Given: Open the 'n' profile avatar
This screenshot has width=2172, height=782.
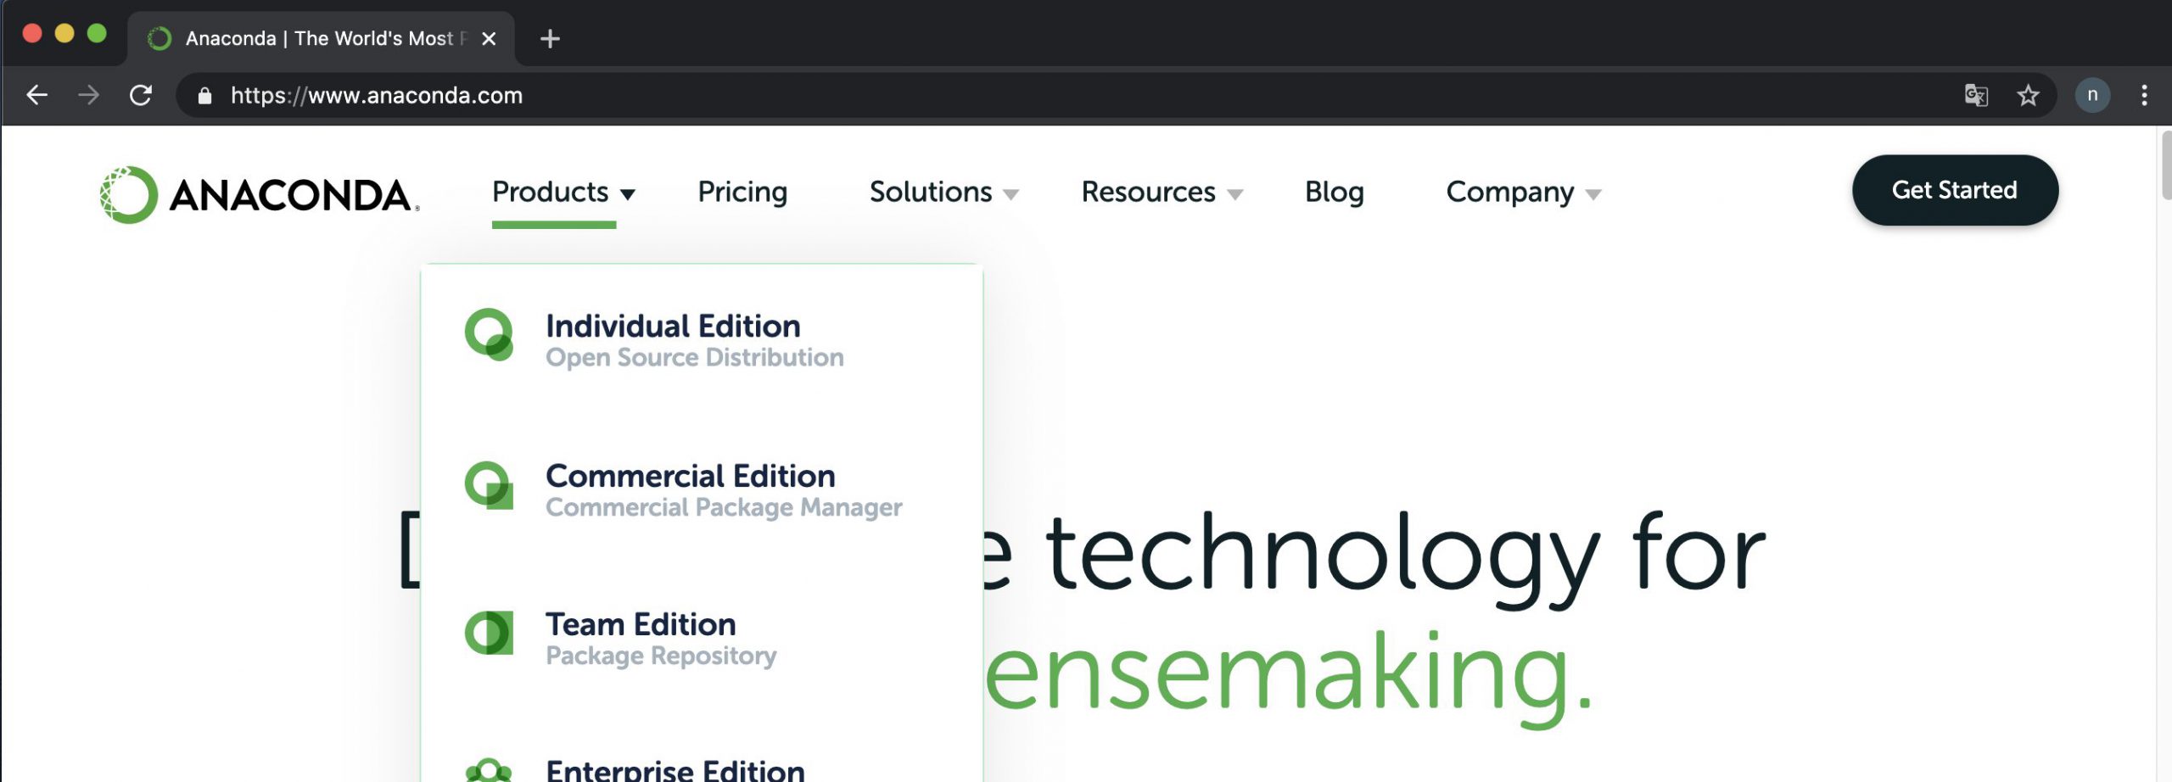Looking at the screenshot, I should [2092, 95].
